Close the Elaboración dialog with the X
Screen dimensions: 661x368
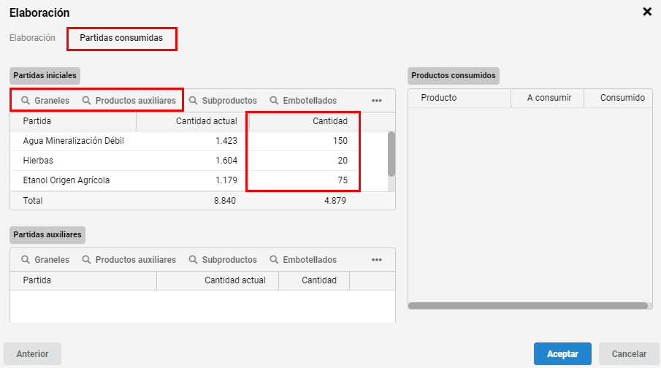647,12
